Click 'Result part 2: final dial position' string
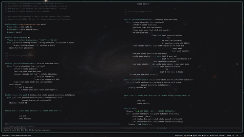Viewport: 244px width, 137px height. point(157,96)
